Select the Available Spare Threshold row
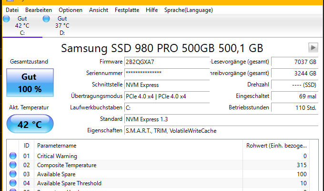Viewport: 324px width, 191px height. pos(158,183)
